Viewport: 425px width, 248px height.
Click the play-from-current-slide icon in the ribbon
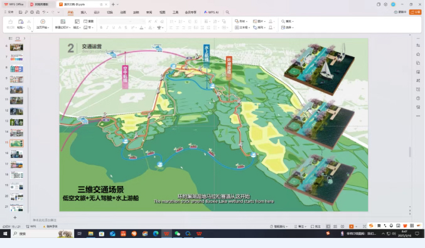point(43,22)
